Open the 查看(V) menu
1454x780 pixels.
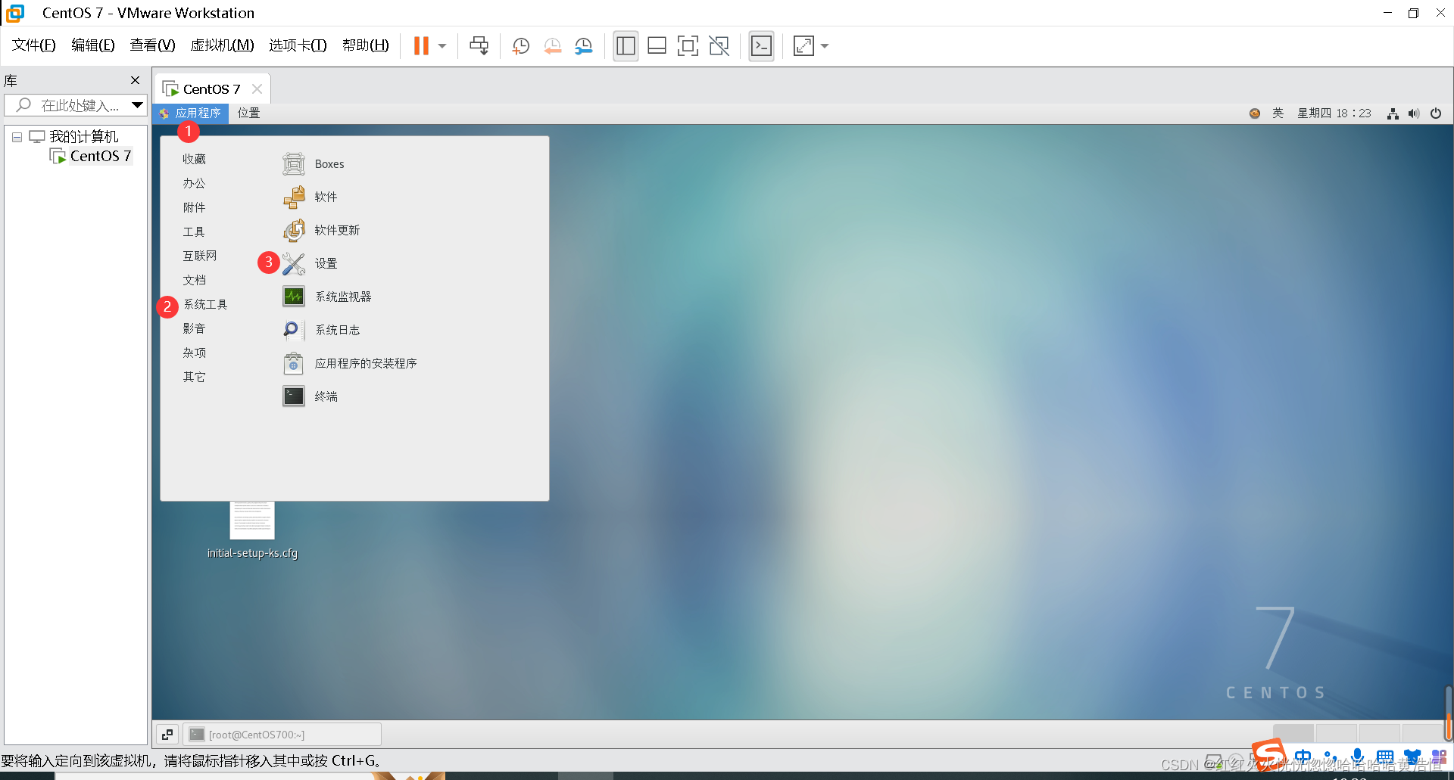coord(152,45)
